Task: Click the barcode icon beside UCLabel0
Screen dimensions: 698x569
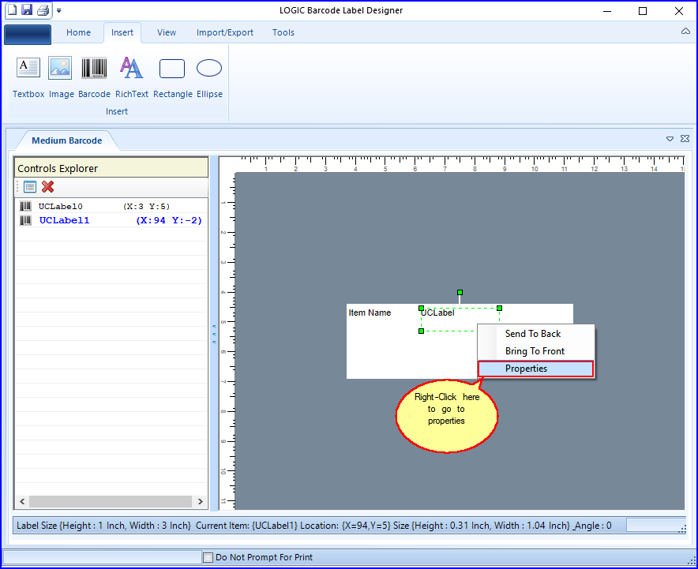Action: (x=26, y=206)
